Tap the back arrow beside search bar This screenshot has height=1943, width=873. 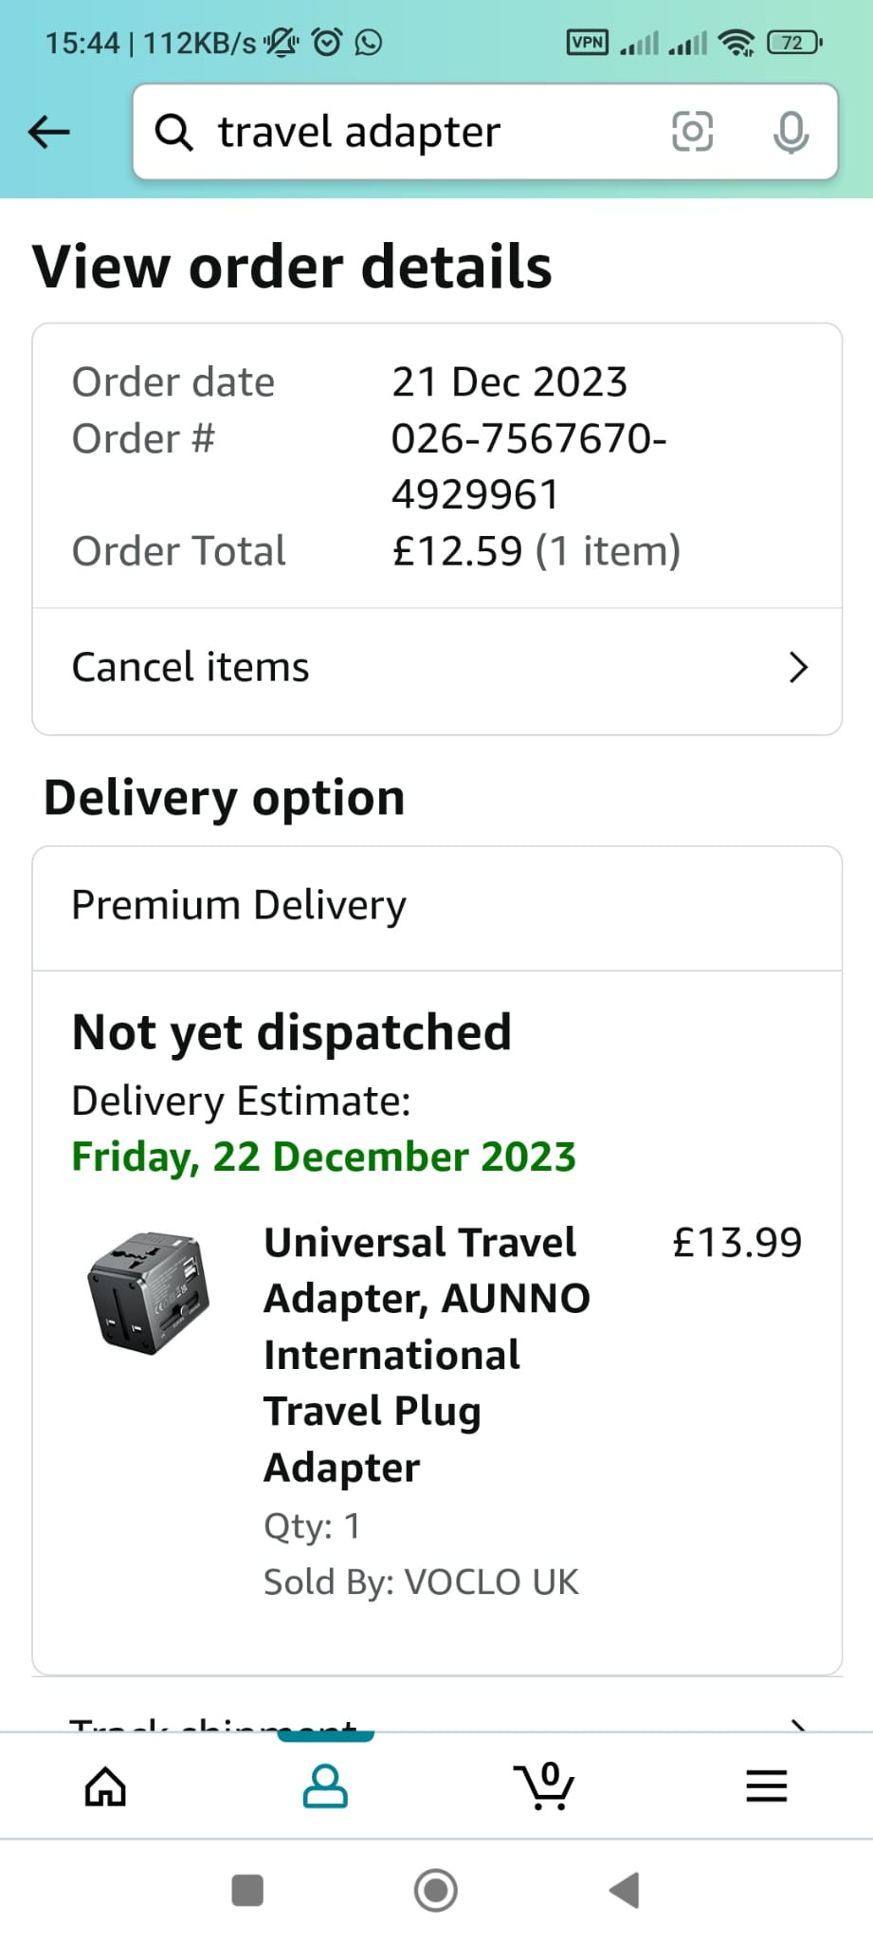(49, 132)
